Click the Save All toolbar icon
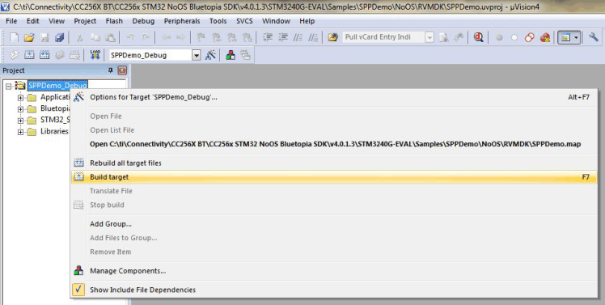605x305 pixels. coord(59,37)
